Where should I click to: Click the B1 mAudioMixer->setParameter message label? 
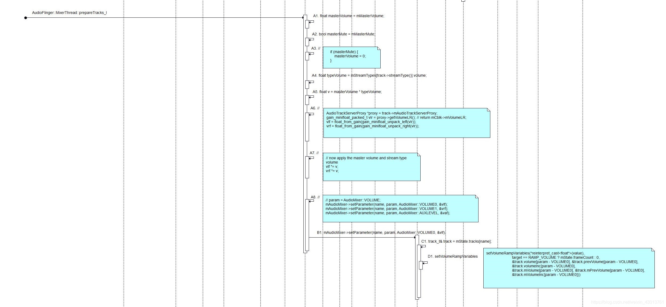tap(381, 232)
